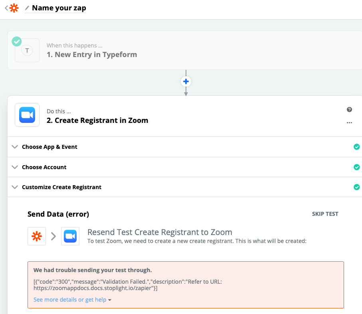
Task: Click the small Zoom icon in Send Data
Action: (70, 237)
